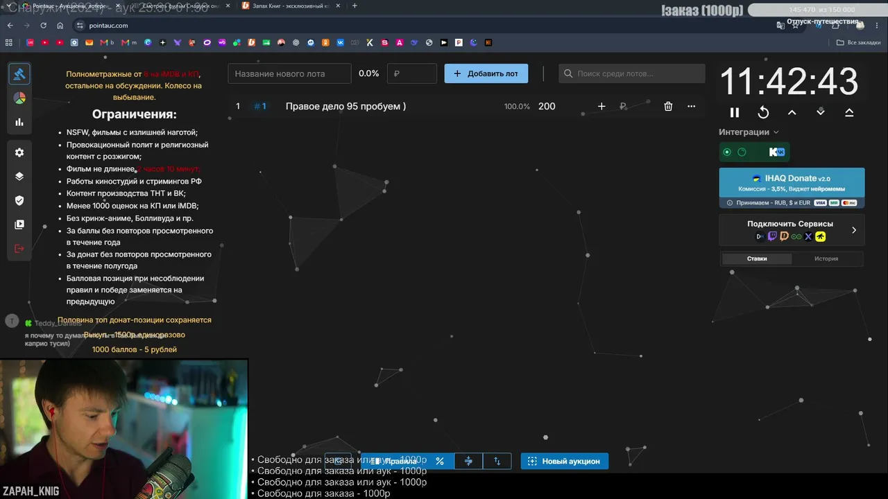Screen dimensions: 888x499
Task: Select the Правое дело 95 пробуем lot name
Action: (345, 106)
